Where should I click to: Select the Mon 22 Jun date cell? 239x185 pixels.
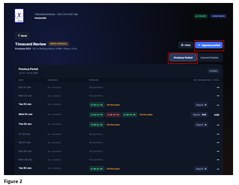(25, 95)
